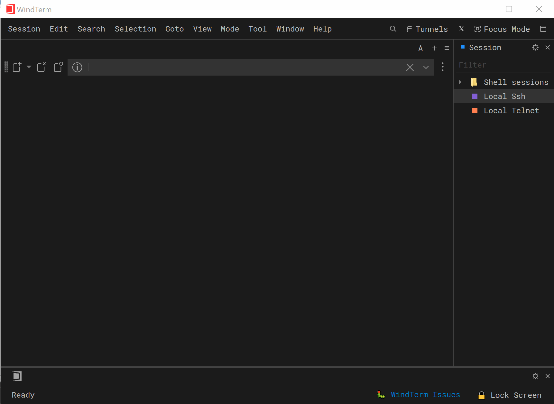Click the magnifier search icon in menu bar
The width and height of the screenshot is (554, 404).
tap(393, 29)
